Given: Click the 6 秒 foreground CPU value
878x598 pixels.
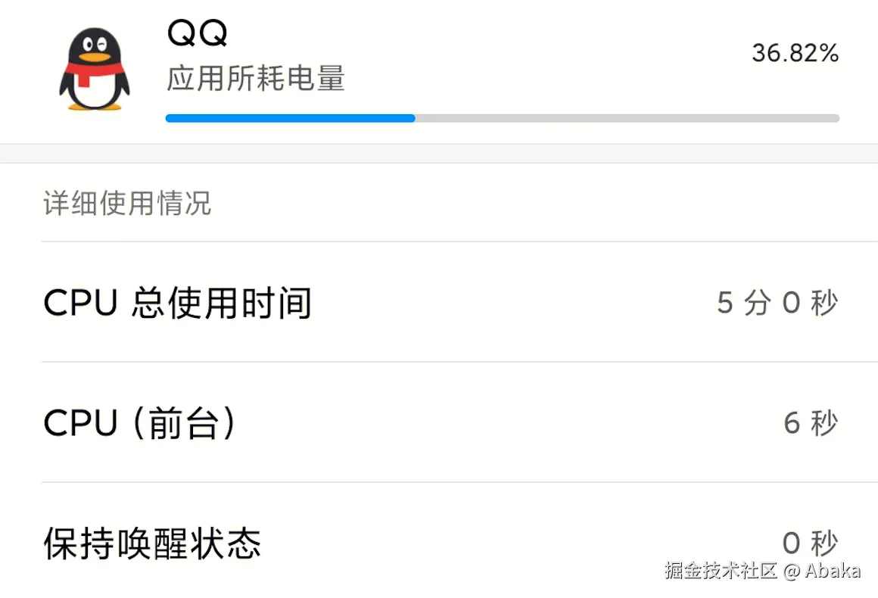Looking at the screenshot, I should coord(811,423).
